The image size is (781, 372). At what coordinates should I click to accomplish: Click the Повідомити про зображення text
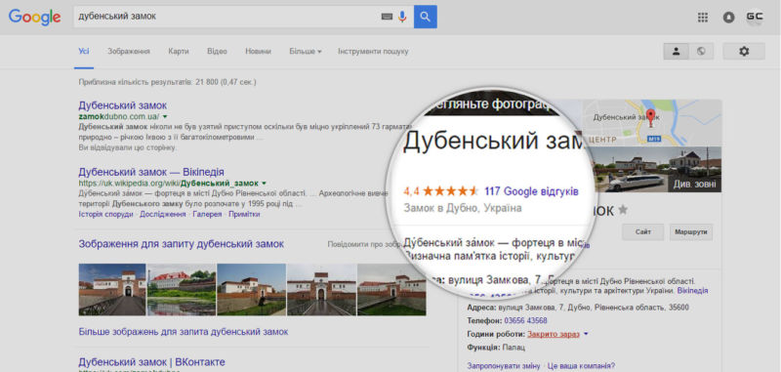[x=364, y=244]
